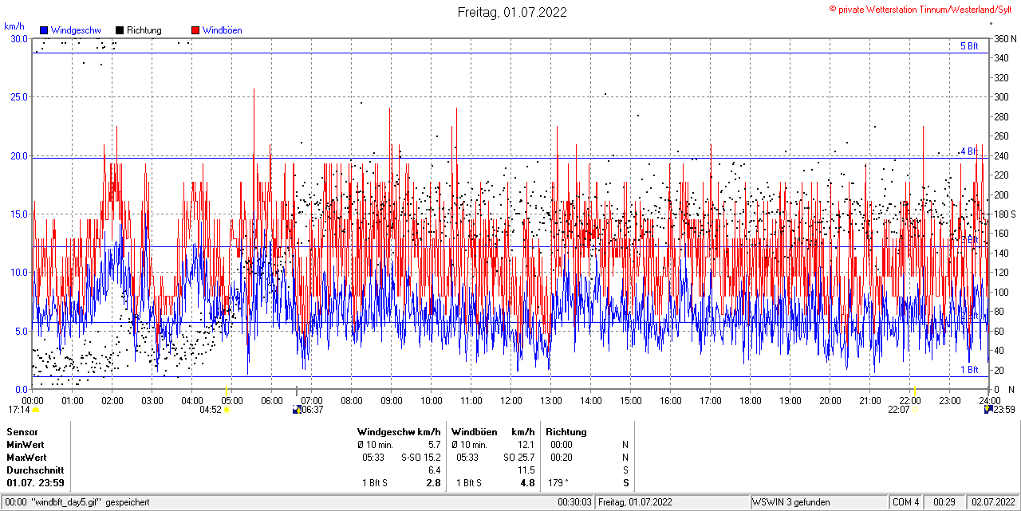Image resolution: width=1021 pixels, height=511 pixels.
Task: Click the 360 N direction axis label
Action: pos(1004,38)
